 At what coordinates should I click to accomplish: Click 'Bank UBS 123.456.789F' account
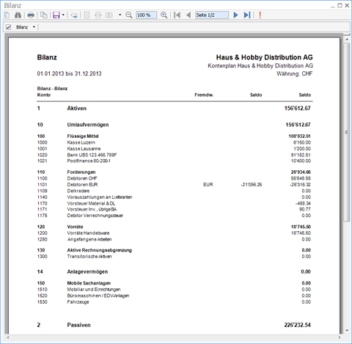pyautogui.click(x=92, y=155)
